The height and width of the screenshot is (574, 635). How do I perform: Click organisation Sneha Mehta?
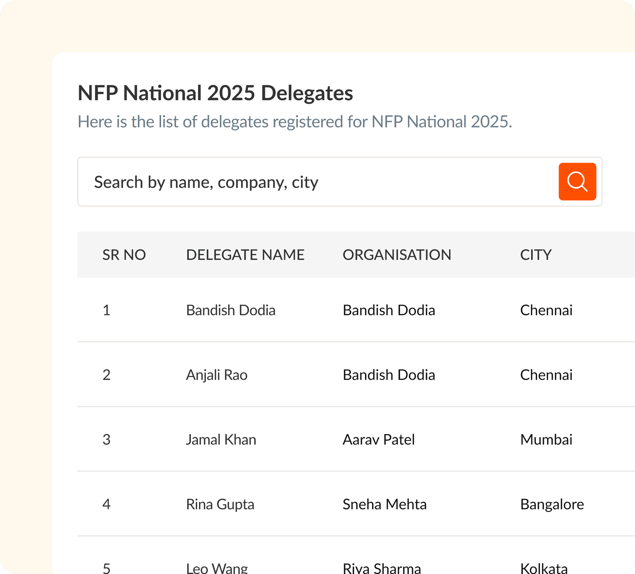(x=384, y=505)
